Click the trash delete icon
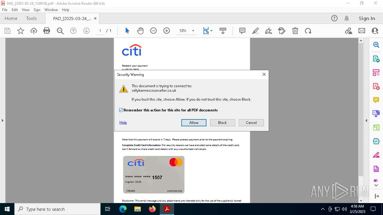The image size is (383, 215). [x=295, y=31]
